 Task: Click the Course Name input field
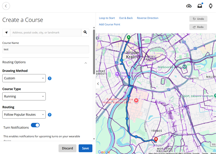pos(46,49)
